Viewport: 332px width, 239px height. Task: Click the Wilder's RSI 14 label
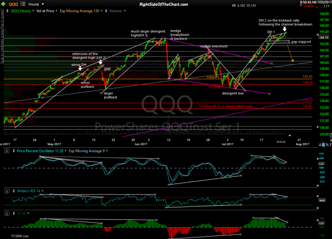click(29, 191)
